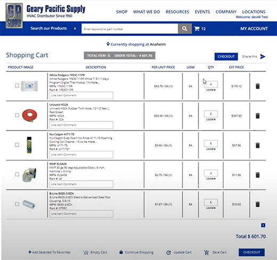Select the MMF ELGA06 checkbox
Image resolution: width=277 pixels, height=260 pixels.
coord(17,174)
